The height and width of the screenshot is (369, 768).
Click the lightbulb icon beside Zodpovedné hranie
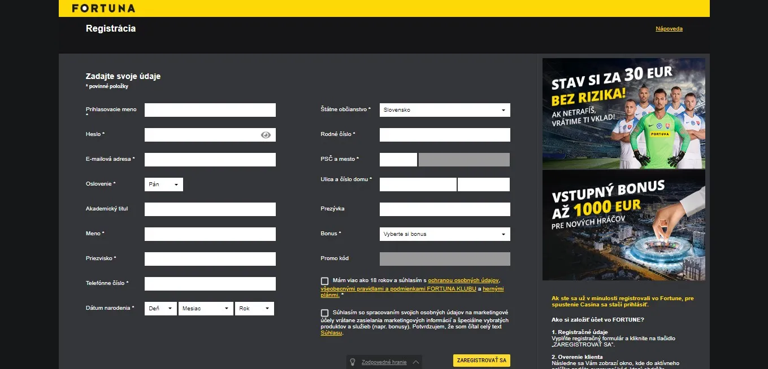(352, 362)
